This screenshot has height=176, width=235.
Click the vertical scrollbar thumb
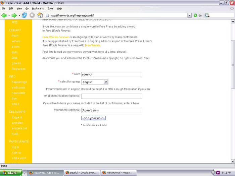point(233,65)
